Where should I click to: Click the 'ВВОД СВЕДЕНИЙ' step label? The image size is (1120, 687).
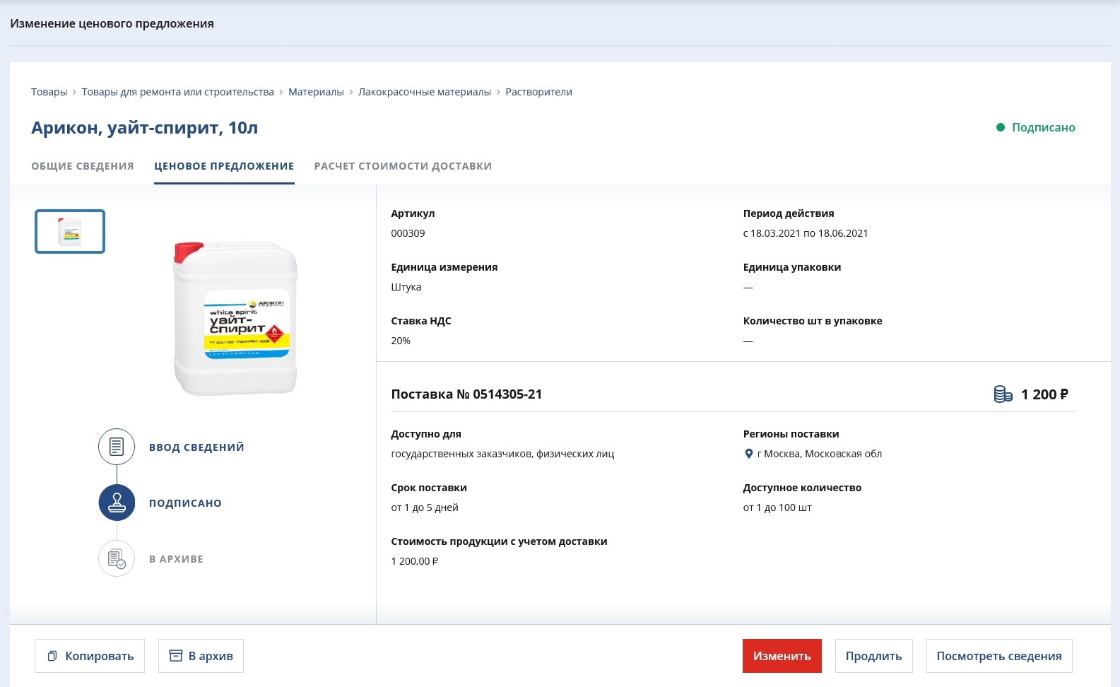coord(196,447)
